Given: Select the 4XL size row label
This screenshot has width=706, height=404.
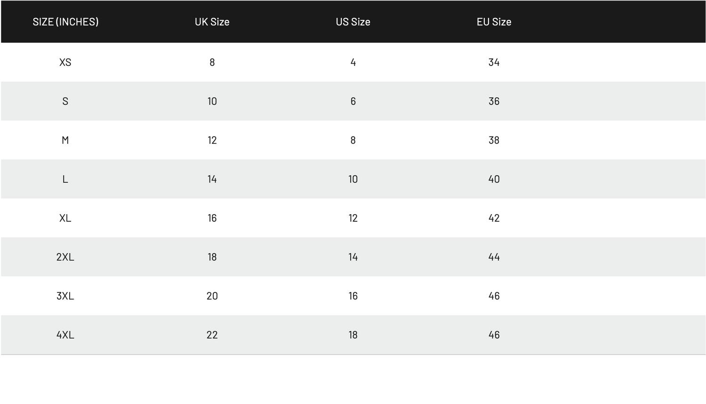Looking at the screenshot, I should pyautogui.click(x=65, y=335).
